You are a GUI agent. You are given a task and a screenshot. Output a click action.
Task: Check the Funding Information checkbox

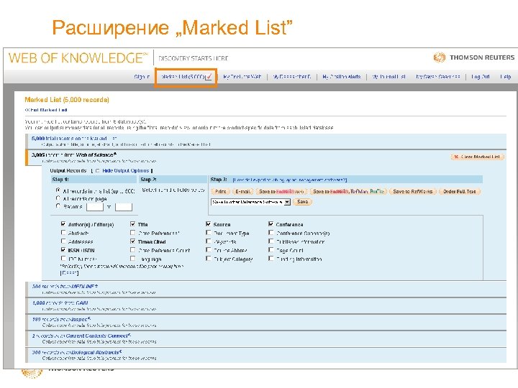point(271,259)
